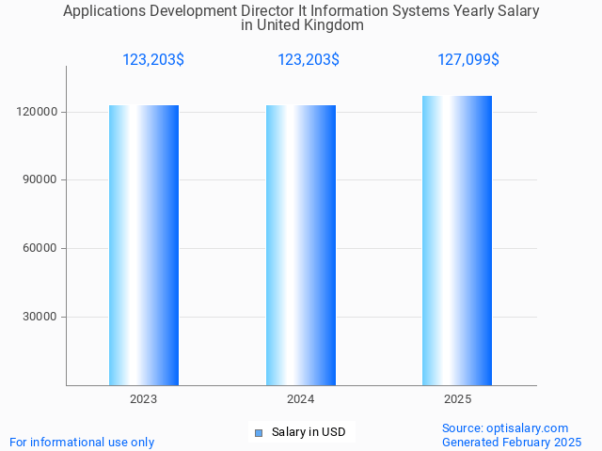The width and height of the screenshot is (602, 451).
Task: Click the 2023 x-axis label
Action: (144, 399)
